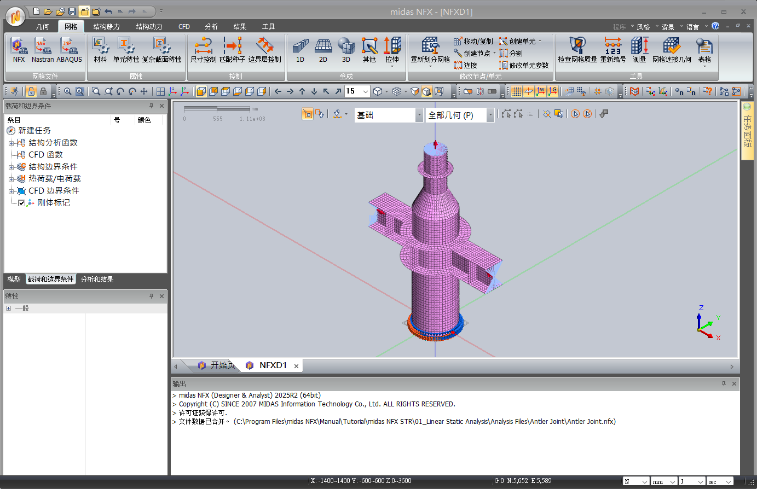The height and width of the screenshot is (489, 757).
Task: Generate a 1D mesh
Action: [x=300, y=50]
